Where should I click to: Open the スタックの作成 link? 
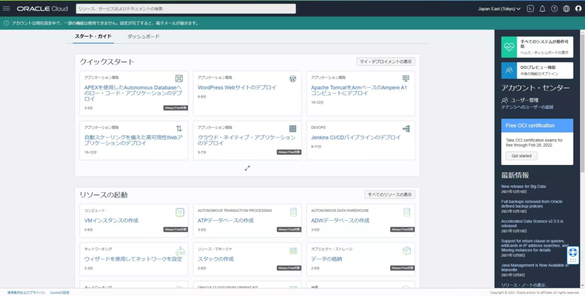point(215,259)
